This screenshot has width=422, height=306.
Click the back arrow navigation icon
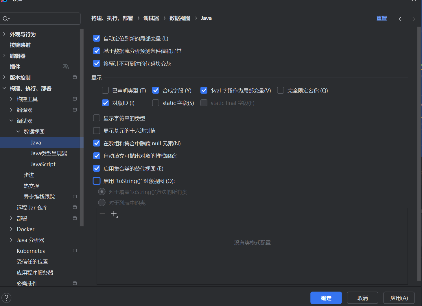pos(401,19)
